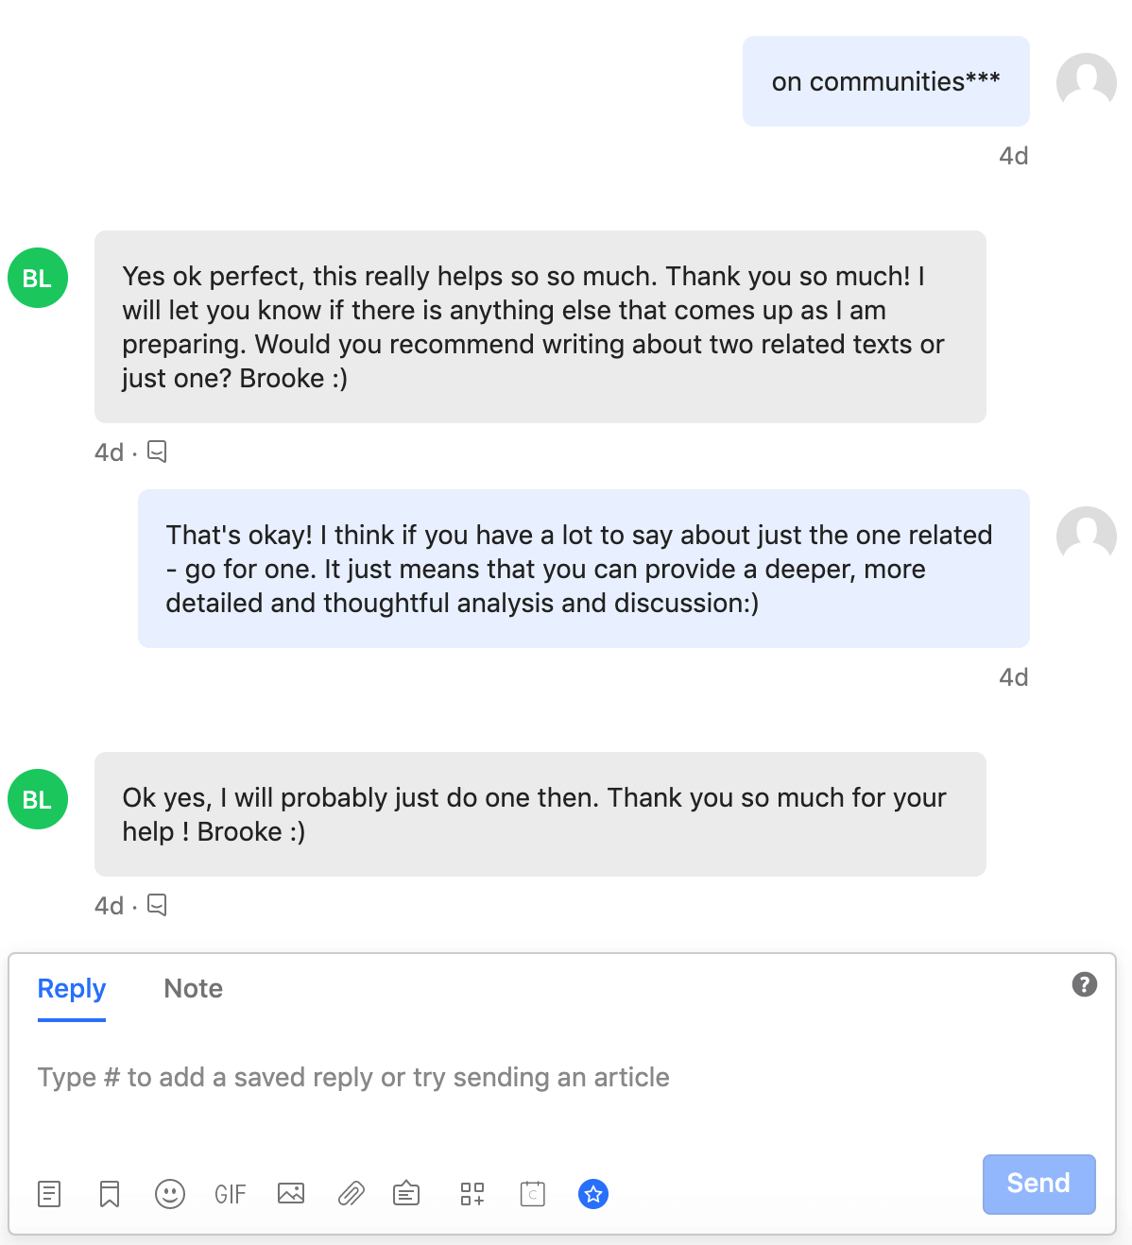Image resolution: width=1132 pixels, height=1245 pixels.
Task: Attach a file with the paperclip icon
Action: [x=352, y=1194]
